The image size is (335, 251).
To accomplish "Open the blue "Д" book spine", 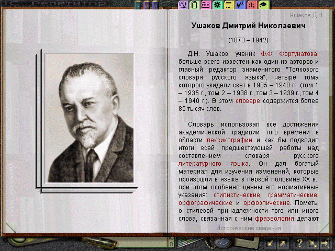I will [155, 5].
